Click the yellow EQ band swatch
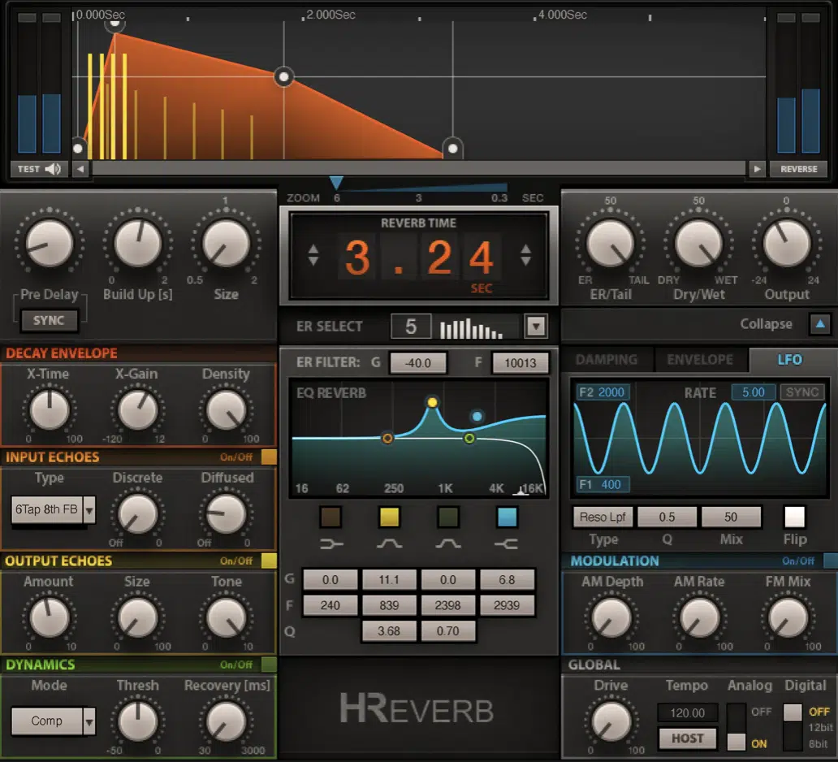 tap(389, 517)
